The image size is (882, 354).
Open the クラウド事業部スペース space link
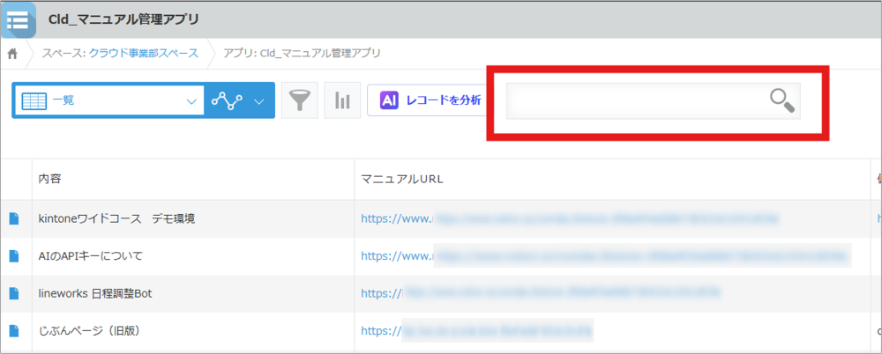pos(144,54)
